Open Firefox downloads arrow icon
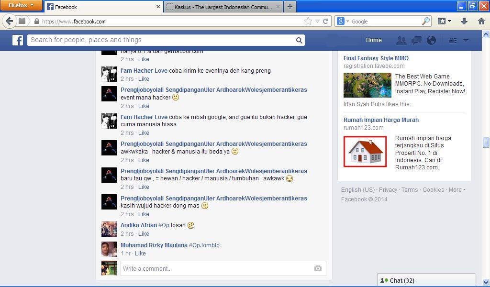This screenshot has height=287, width=490. (464, 22)
